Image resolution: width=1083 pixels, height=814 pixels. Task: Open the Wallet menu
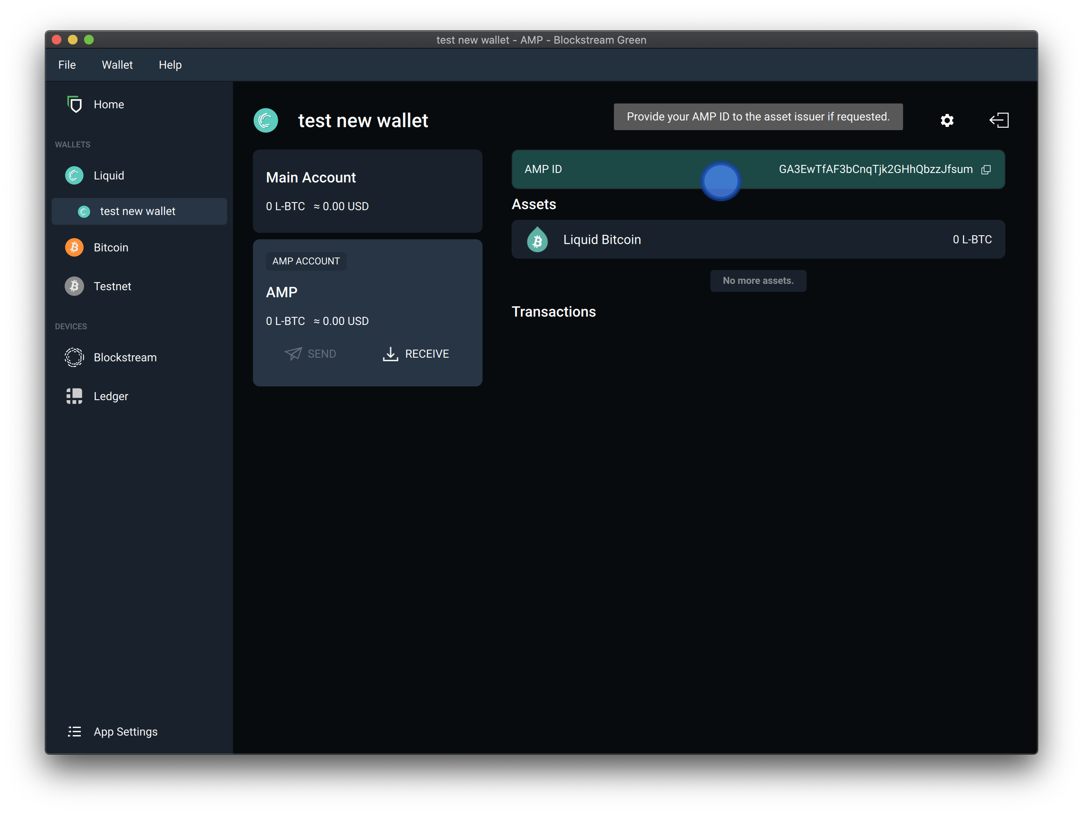tap(117, 65)
